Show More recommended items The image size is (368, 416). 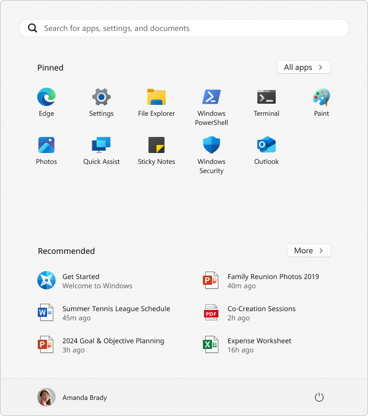tap(309, 250)
